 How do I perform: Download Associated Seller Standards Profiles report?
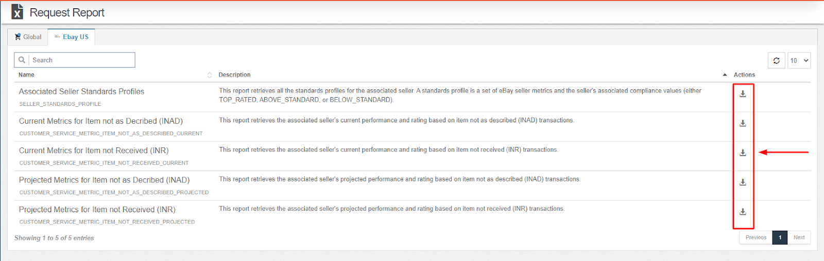click(743, 94)
